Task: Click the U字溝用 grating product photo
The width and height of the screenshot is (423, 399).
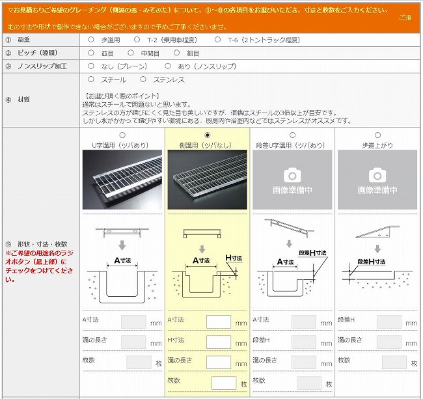Action: [123, 180]
